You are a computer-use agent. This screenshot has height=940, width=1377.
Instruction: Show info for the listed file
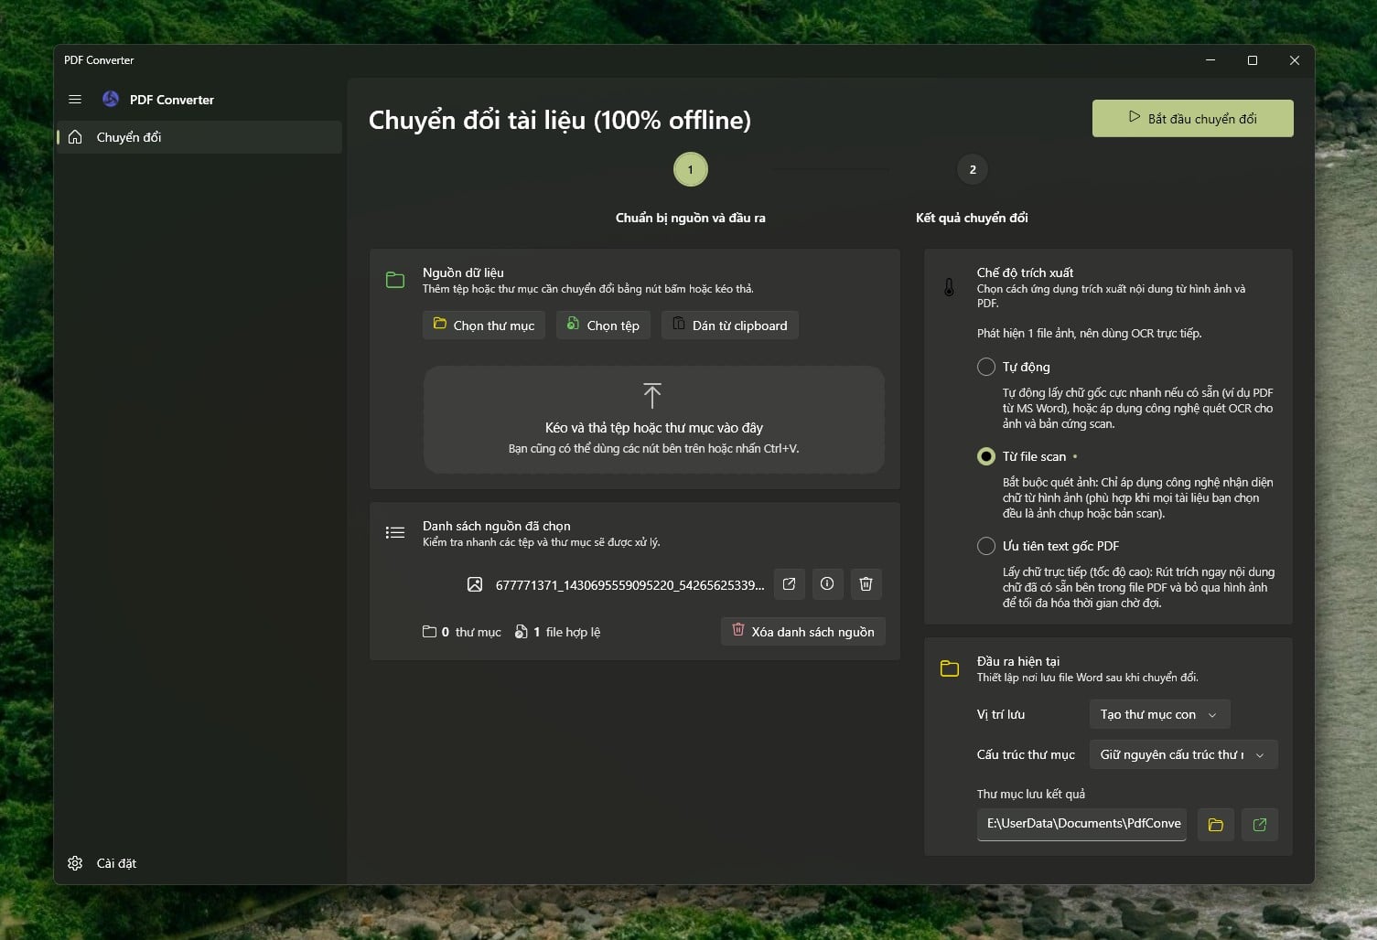(x=827, y=584)
